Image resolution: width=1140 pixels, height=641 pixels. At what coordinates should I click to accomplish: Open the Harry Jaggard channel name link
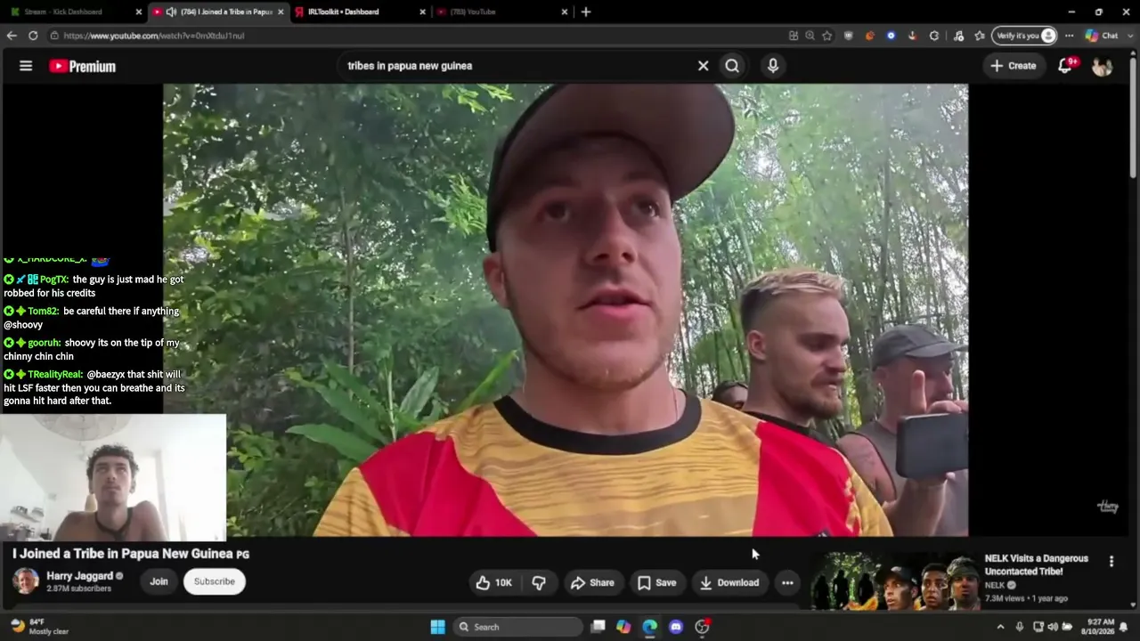(80, 576)
